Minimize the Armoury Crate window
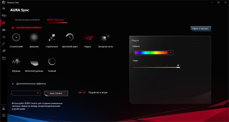 click(x=212, y=2)
